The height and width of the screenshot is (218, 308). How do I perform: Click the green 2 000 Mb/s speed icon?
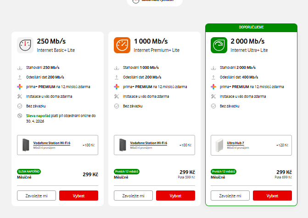pyautogui.click(x=218, y=45)
